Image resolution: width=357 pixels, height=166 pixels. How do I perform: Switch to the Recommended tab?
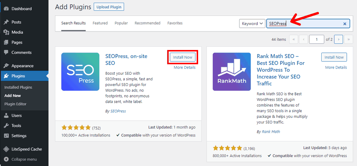147,23
